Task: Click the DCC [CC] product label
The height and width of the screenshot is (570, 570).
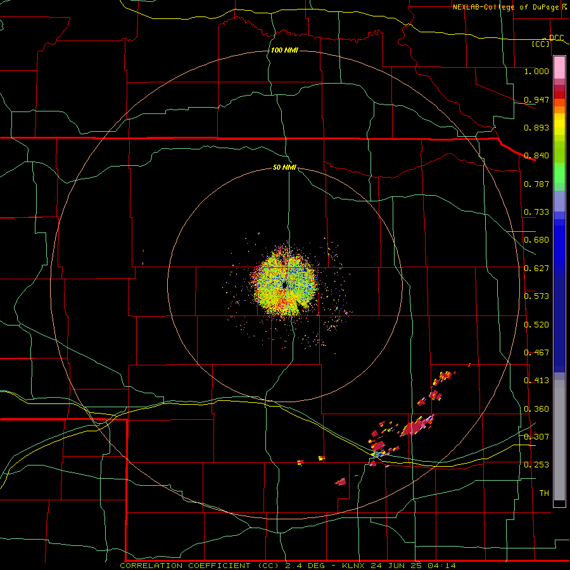Action: click(548, 41)
